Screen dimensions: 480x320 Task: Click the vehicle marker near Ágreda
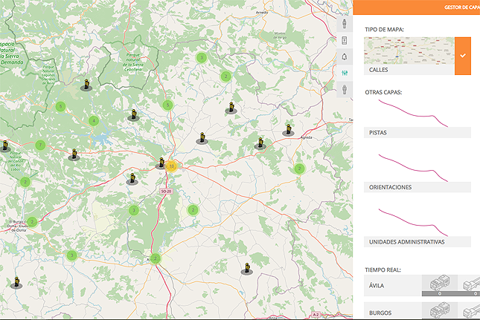287,131
